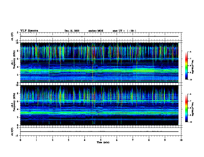The image size is (204, 157).
Task: Click the ch.1 voltage waveform strip
Action: [101, 36]
